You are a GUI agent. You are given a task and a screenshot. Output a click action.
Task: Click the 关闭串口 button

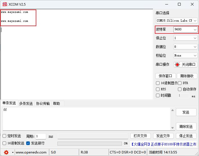point(185,64)
